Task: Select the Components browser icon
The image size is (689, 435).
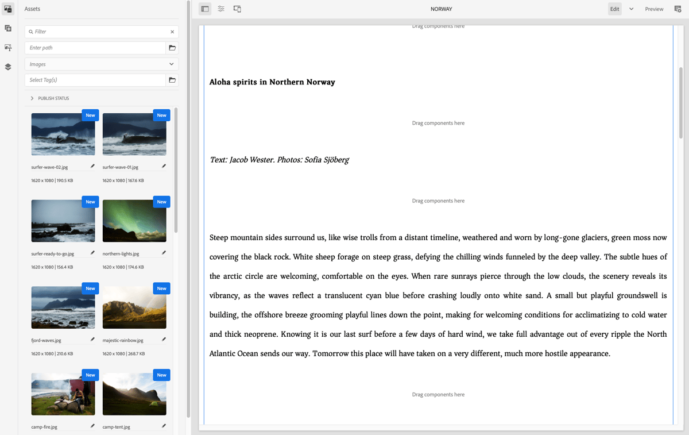Action: point(8,28)
